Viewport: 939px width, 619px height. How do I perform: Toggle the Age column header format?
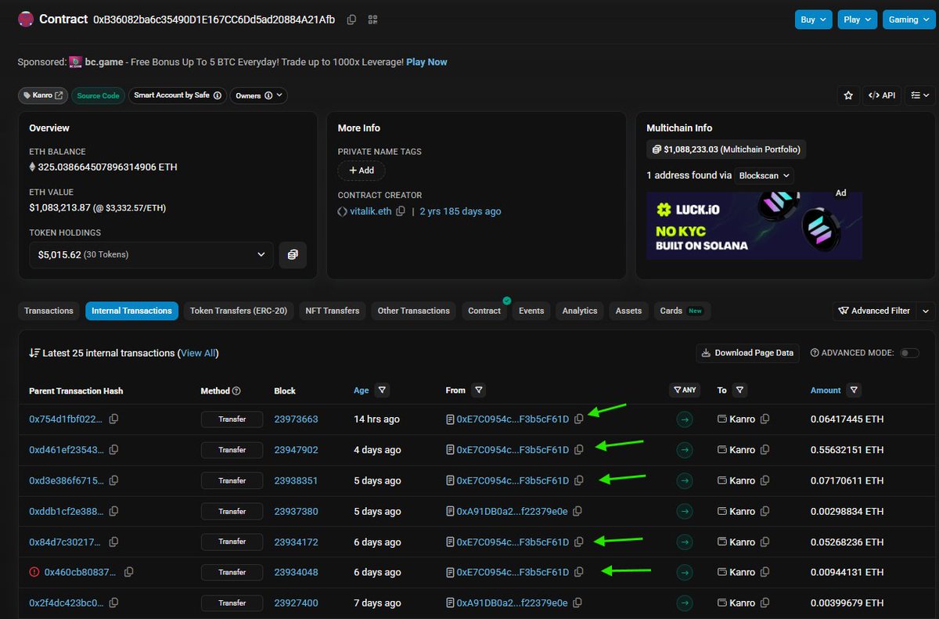[361, 390]
